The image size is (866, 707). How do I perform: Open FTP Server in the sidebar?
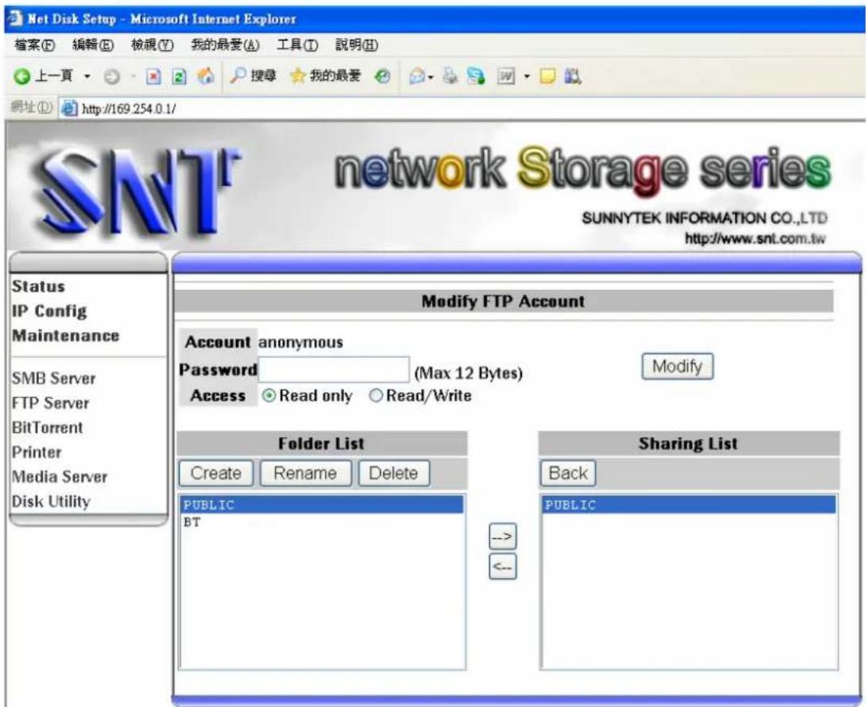point(50,404)
